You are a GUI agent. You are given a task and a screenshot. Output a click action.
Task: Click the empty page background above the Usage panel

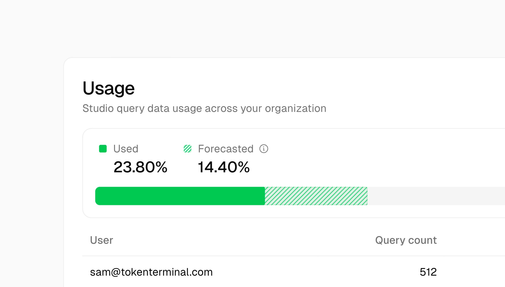tap(249, 28)
